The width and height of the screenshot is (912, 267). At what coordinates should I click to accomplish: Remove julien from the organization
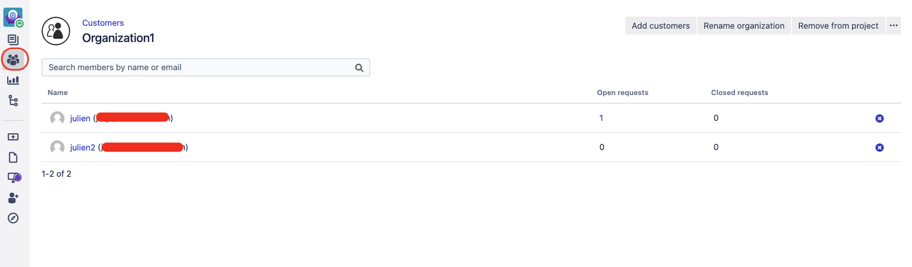[880, 118]
